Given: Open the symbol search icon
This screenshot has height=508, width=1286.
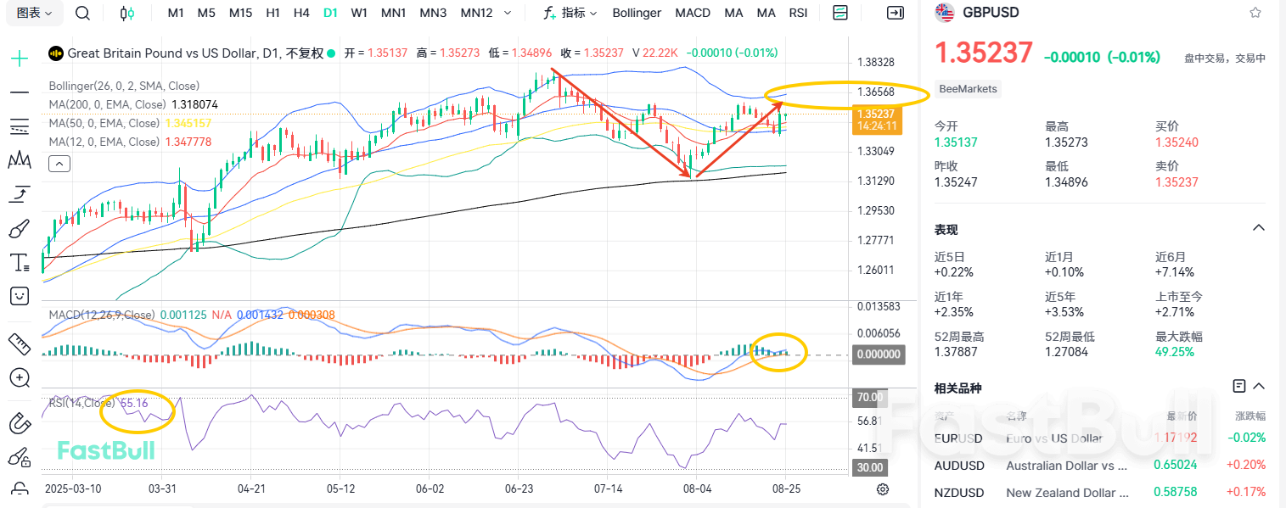Looking at the screenshot, I should coord(81,13).
